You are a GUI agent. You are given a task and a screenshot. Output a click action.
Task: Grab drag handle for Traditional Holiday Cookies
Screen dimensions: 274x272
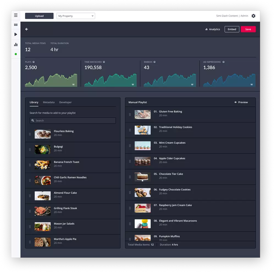(x=130, y=130)
